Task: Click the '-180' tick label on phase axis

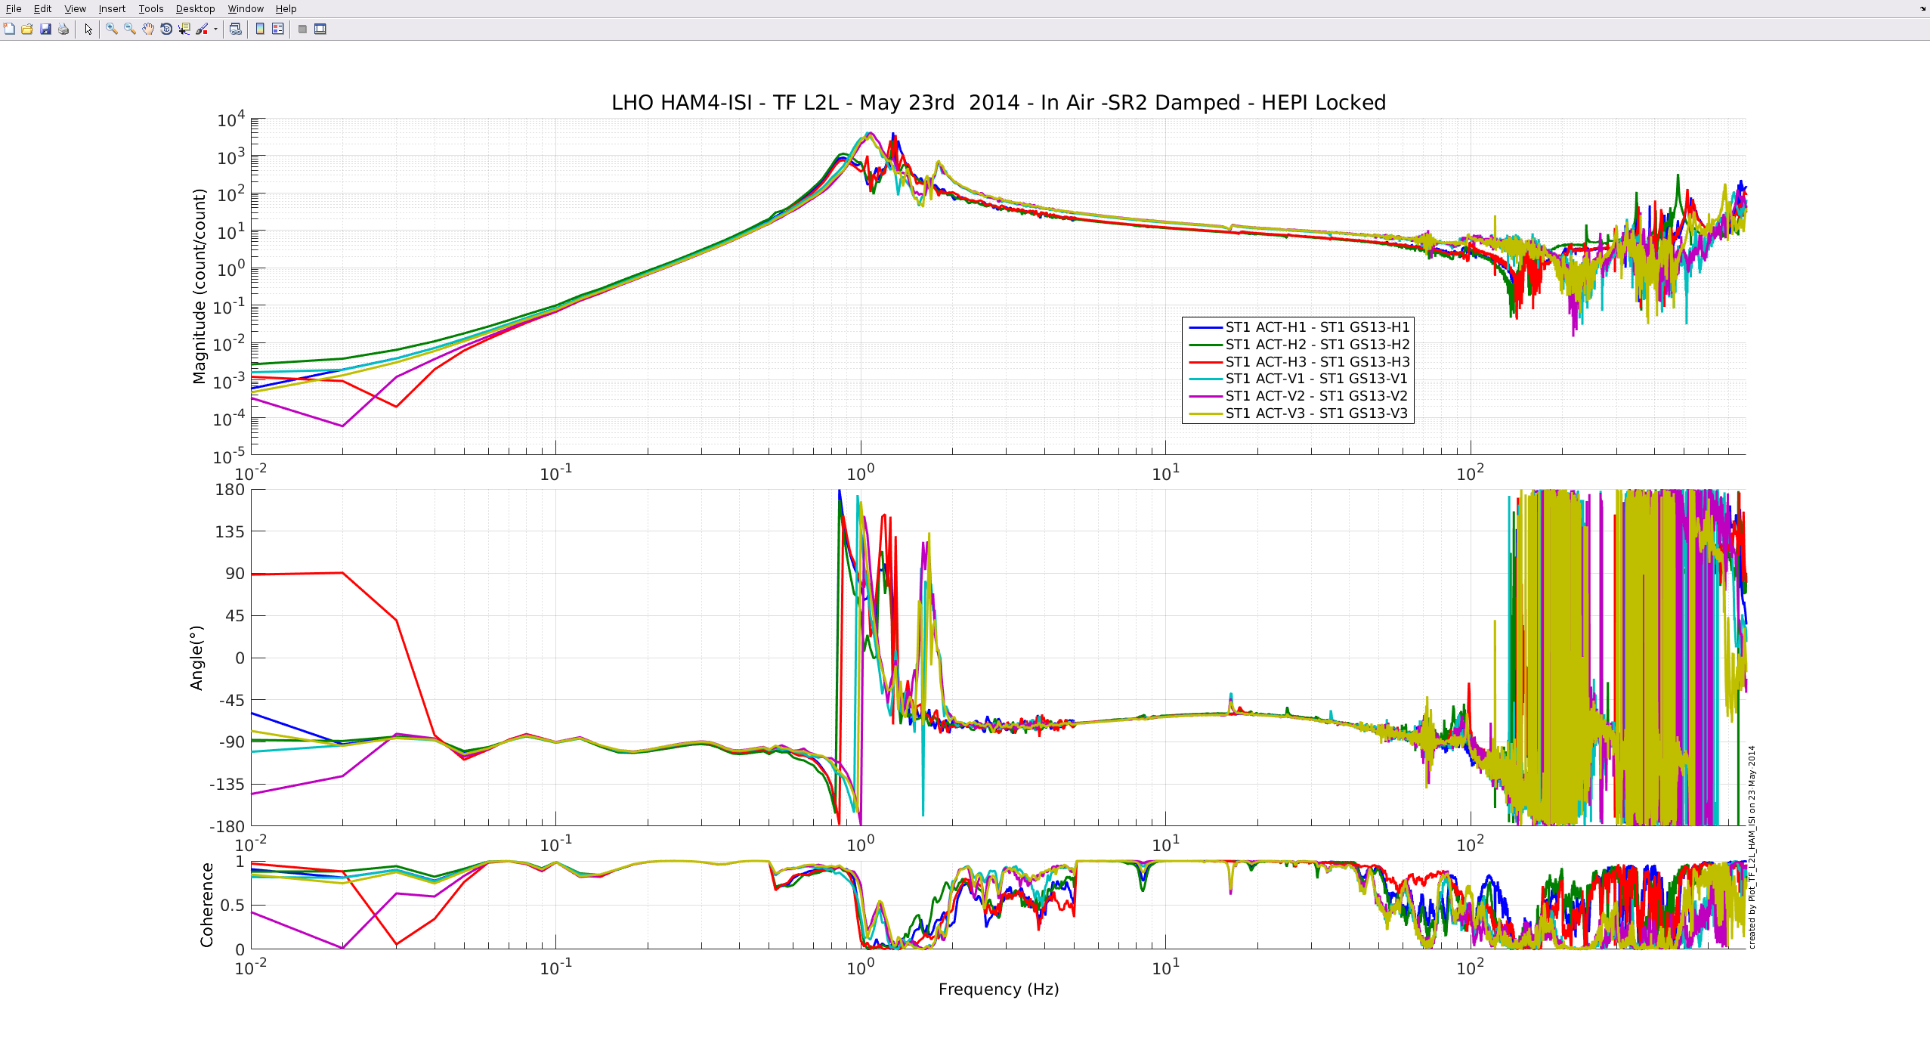Action: (x=227, y=826)
